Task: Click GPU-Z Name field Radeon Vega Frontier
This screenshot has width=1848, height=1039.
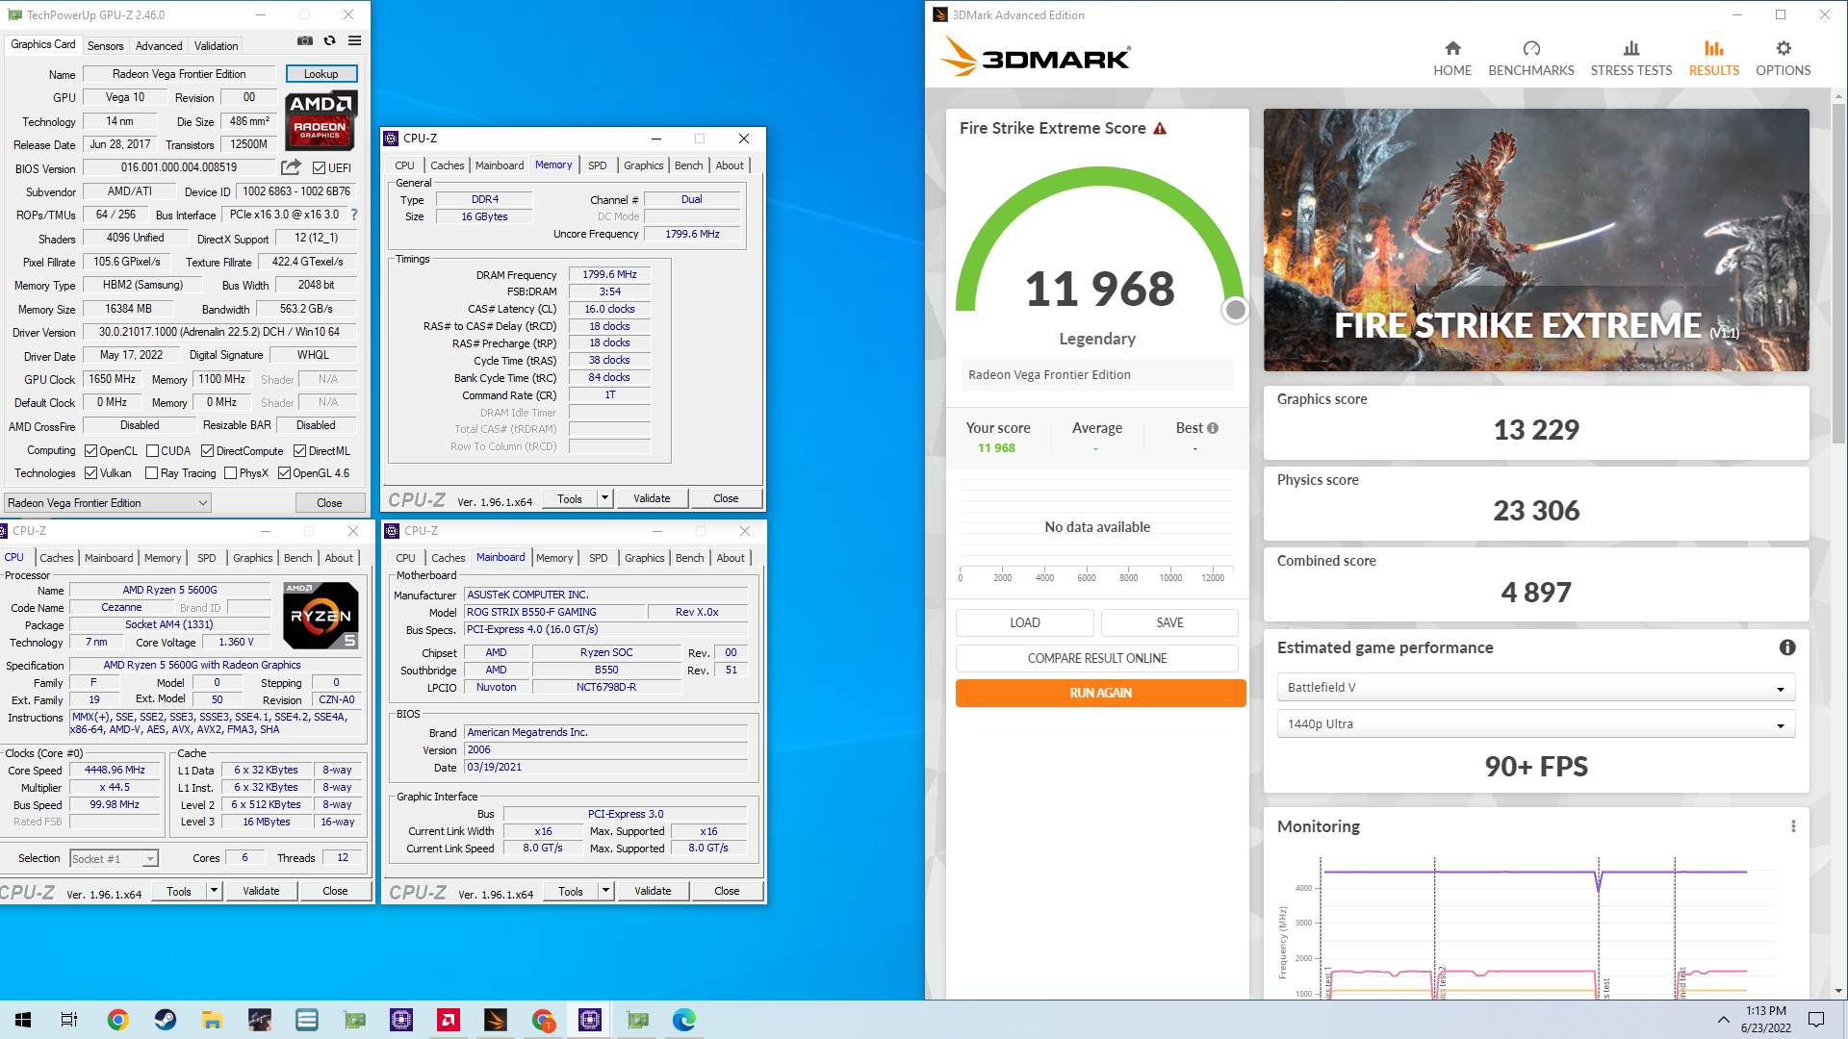Action: [x=179, y=74]
